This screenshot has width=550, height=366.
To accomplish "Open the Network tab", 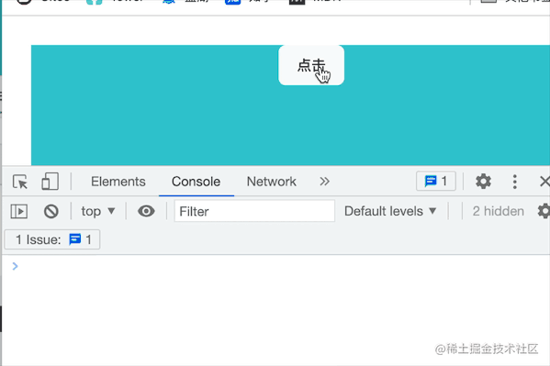I will [x=272, y=182].
